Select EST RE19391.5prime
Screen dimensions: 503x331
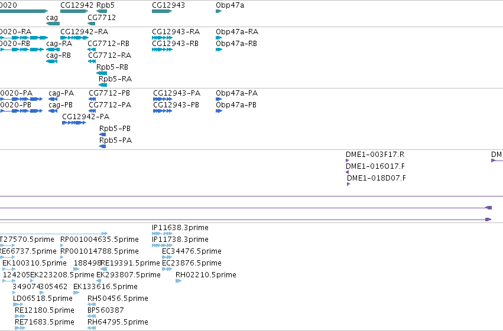pyautogui.click(x=130, y=263)
